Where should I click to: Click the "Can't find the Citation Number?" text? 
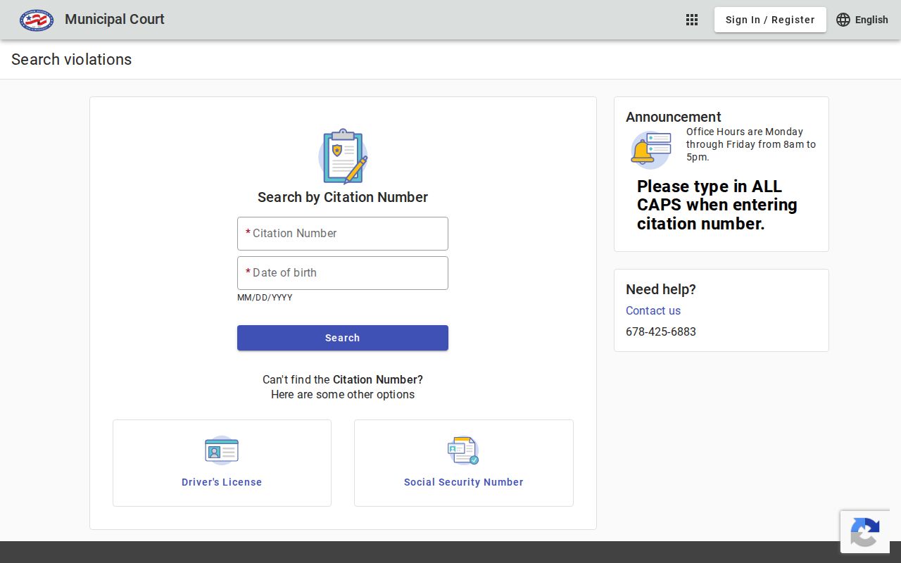coord(343,379)
